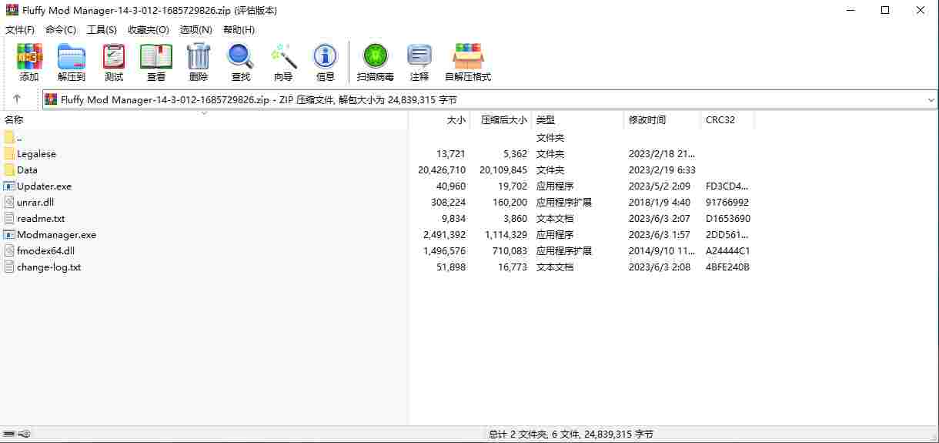This screenshot has height=443, width=939.
Task: Select the Legalese folder name
Action: (x=36, y=154)
